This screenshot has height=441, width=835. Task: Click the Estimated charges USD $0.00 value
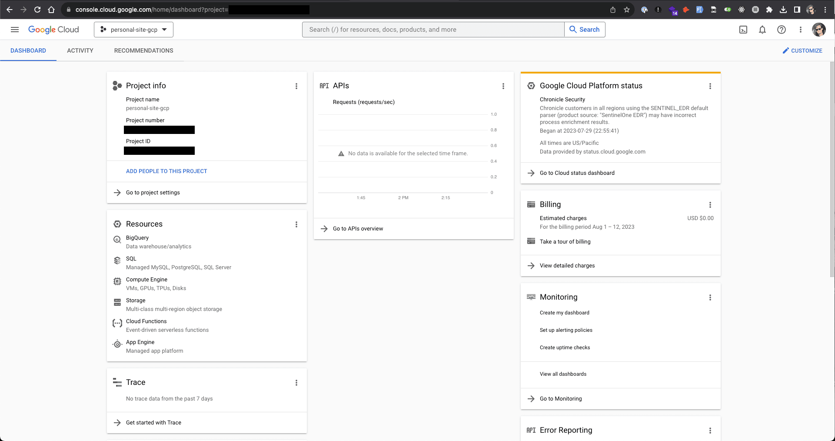(x=700, y=218)
